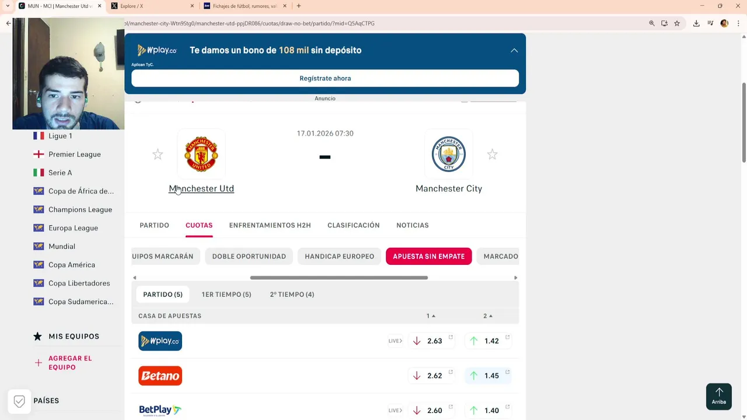Open the Manchester City crest logo

point(449,154)
